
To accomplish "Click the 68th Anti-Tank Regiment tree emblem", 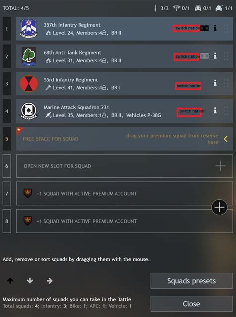I will (x=29, y=56).
